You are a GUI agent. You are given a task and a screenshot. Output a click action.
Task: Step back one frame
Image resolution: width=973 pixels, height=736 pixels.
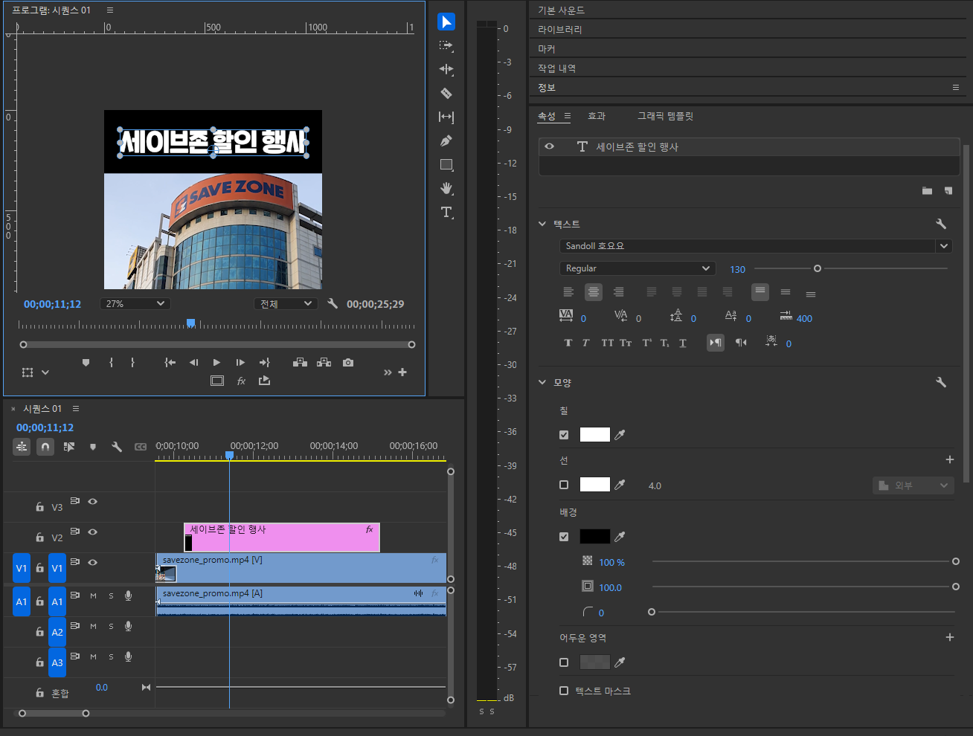[x=193, y=363]
